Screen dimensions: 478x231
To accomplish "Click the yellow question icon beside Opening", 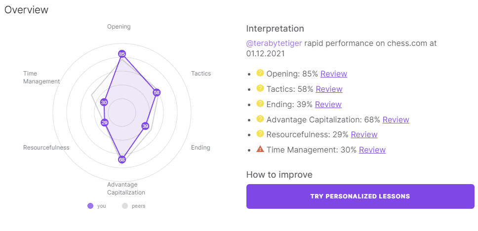I will click(260, 73).
